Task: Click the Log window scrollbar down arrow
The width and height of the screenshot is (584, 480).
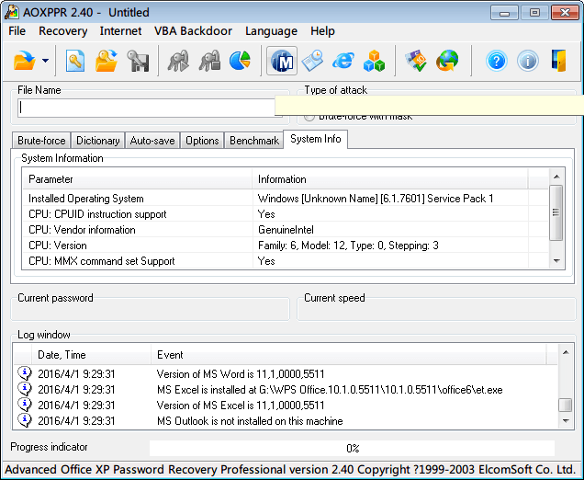Action: 566,421
